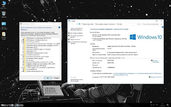Expand the print and document services node

[22, 71]
